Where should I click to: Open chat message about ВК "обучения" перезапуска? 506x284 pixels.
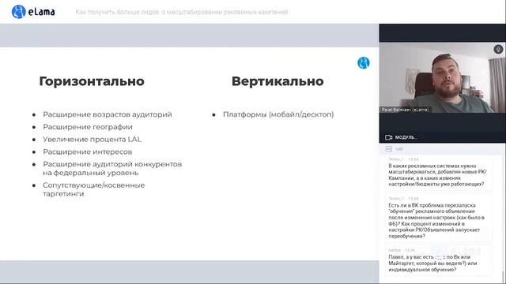(x=439, y=218)
